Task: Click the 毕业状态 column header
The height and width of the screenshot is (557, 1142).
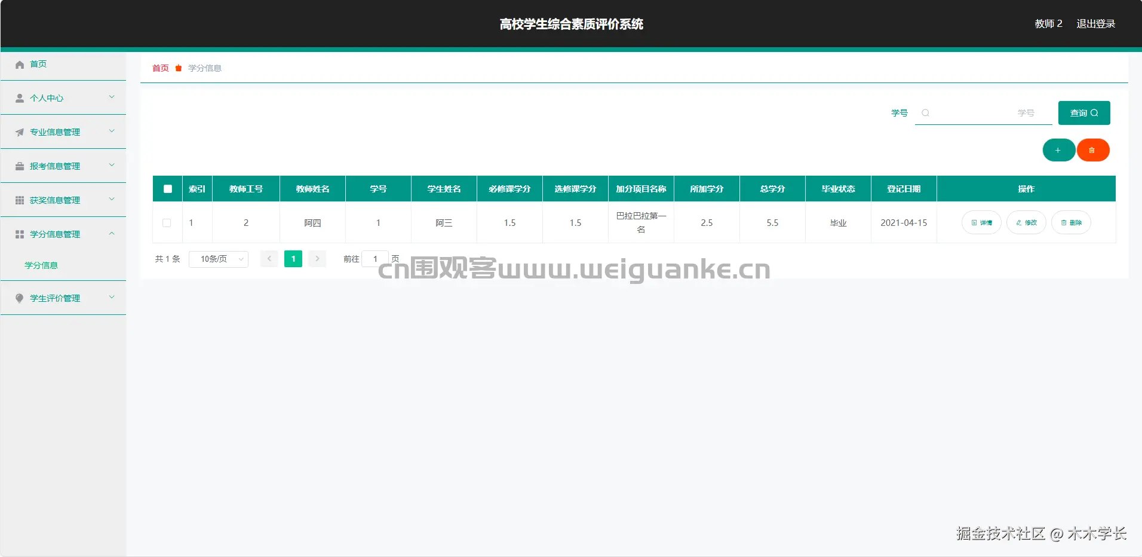Action: tap(838, 189)
